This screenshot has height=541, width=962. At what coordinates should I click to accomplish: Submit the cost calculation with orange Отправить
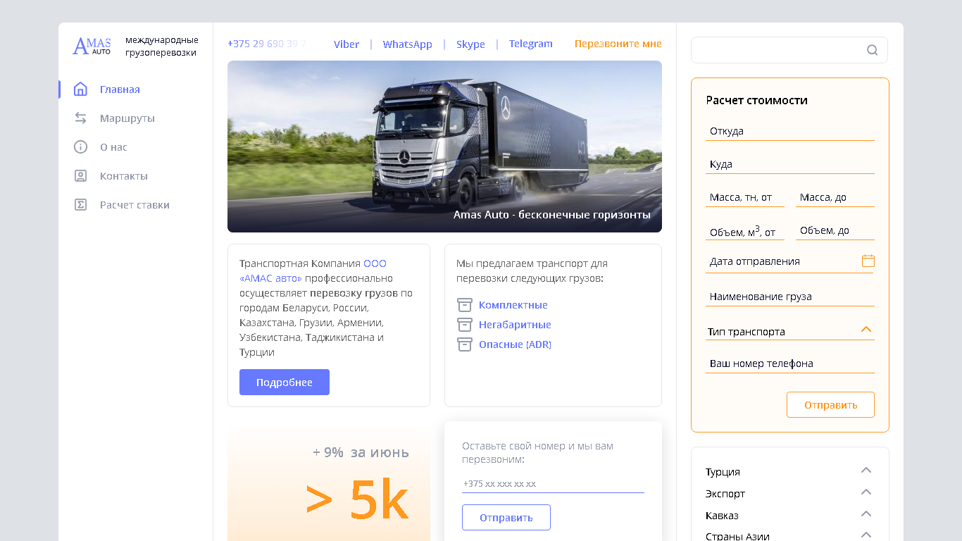coord(831,405)
